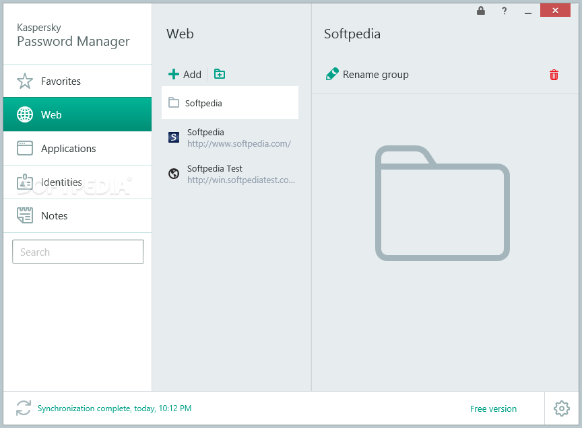Select the Web section in sidebar
The width and height of the screenshot is (582, 428).
tap(77, 114)
